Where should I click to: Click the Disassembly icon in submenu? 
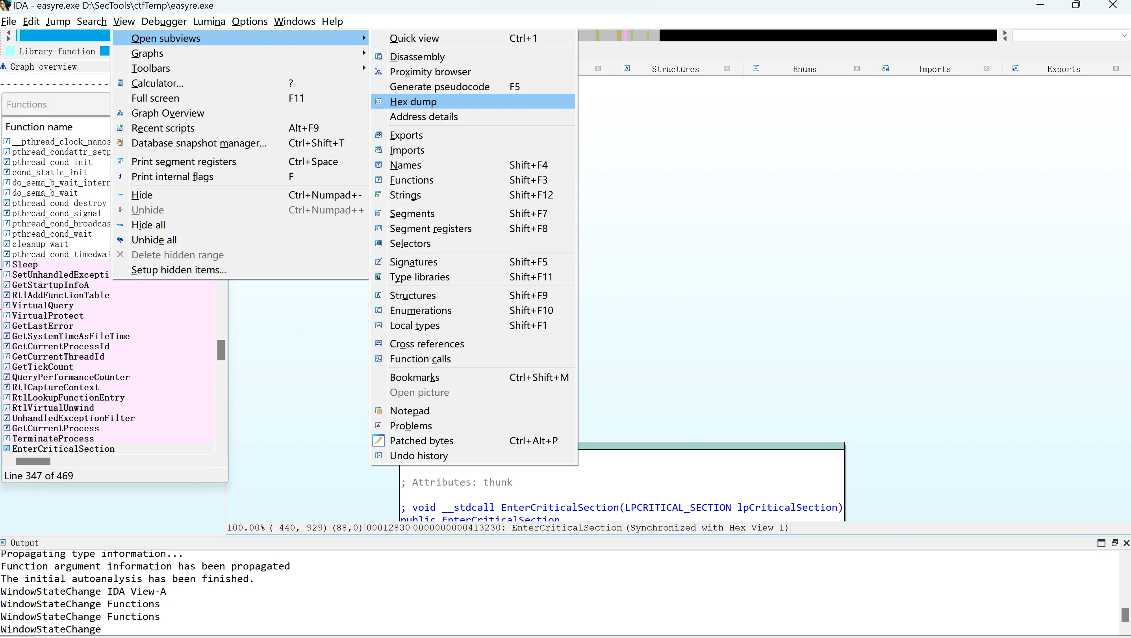tap(378, 57)
